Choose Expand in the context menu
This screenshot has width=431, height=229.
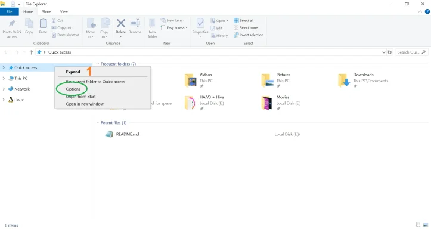coord(73,72)
